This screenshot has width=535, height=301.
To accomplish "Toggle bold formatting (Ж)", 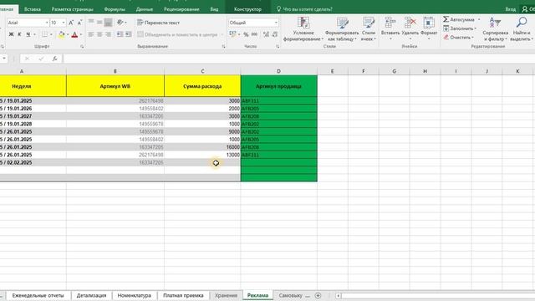I will point(11,34).
